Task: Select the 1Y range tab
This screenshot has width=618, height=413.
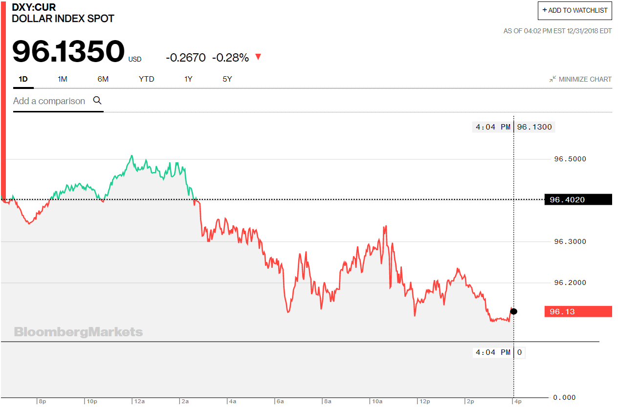Action: (188, 79)
